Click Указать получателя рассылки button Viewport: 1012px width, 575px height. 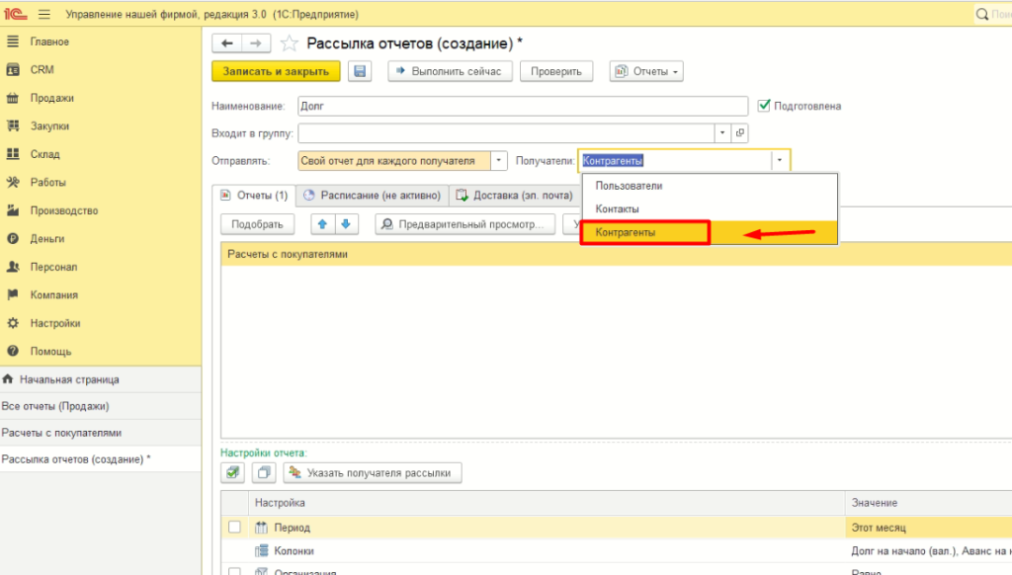click(372, 473)
